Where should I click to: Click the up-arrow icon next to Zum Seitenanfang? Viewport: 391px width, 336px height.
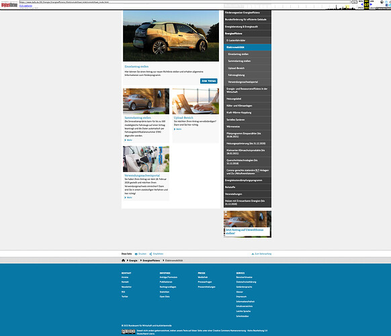point(253,254)
